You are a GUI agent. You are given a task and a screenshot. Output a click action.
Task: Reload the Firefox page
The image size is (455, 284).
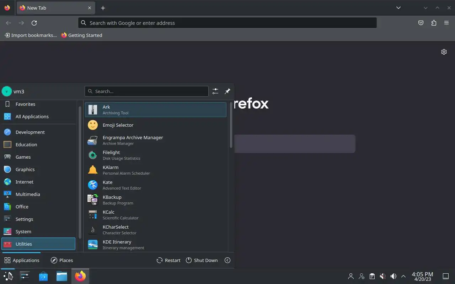(34, 23)
